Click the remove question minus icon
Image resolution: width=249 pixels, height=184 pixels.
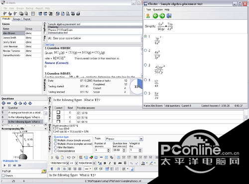pos(9,103)
